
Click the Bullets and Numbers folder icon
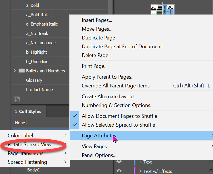coord(22,71)
